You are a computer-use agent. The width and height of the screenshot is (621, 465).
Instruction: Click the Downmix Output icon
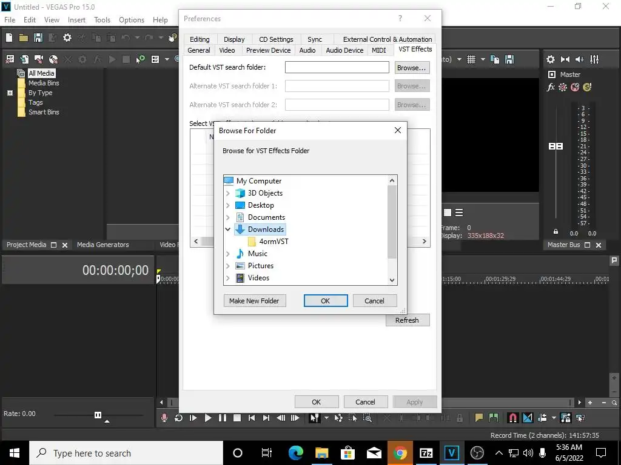[x=565, y=59]
